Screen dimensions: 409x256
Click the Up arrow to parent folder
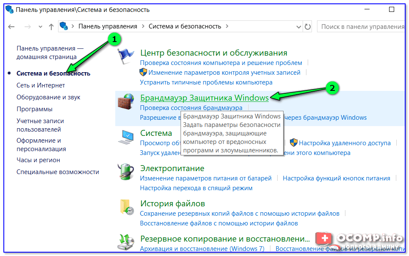click(x=51, y=27)
